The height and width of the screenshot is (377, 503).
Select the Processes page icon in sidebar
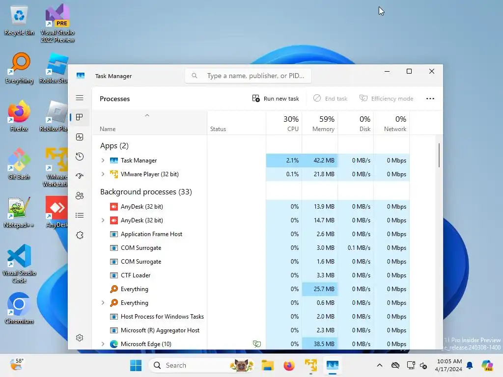pyautogui.click(x=80, y=117)
